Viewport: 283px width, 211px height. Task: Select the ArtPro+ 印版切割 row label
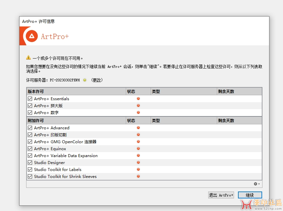[50, 135]
